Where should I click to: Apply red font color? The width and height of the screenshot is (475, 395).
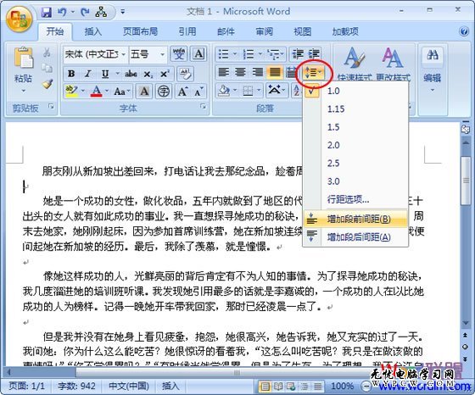[x=97, y=91]
